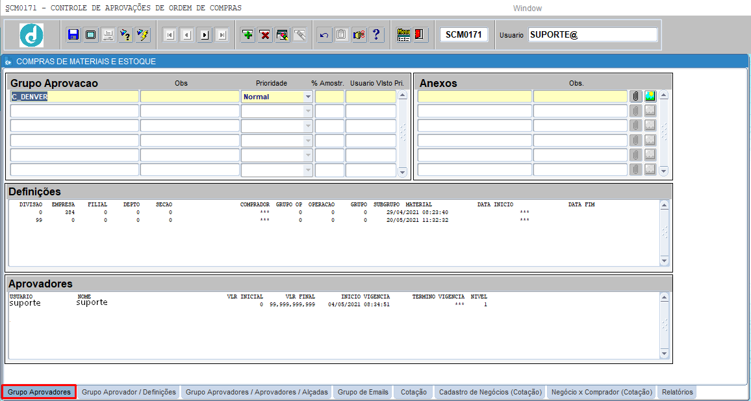The height and width of the screenshot is (401, 751).
Task: Click Usuario Visto Pri. field first row
Action: [371, 97]
